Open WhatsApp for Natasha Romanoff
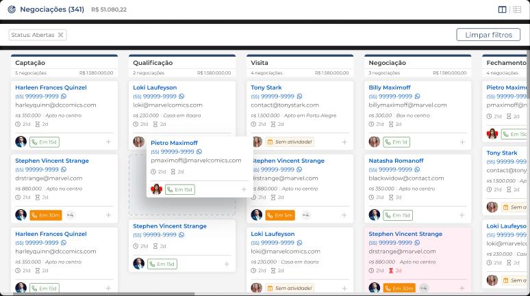The height and width of the screenshot is (296, 530). 417,170
